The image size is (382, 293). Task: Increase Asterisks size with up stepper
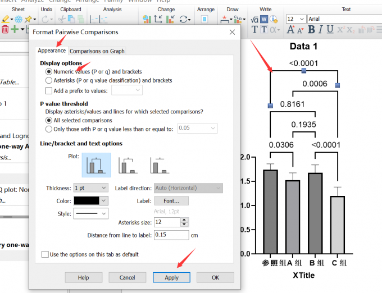pos(184,220)
